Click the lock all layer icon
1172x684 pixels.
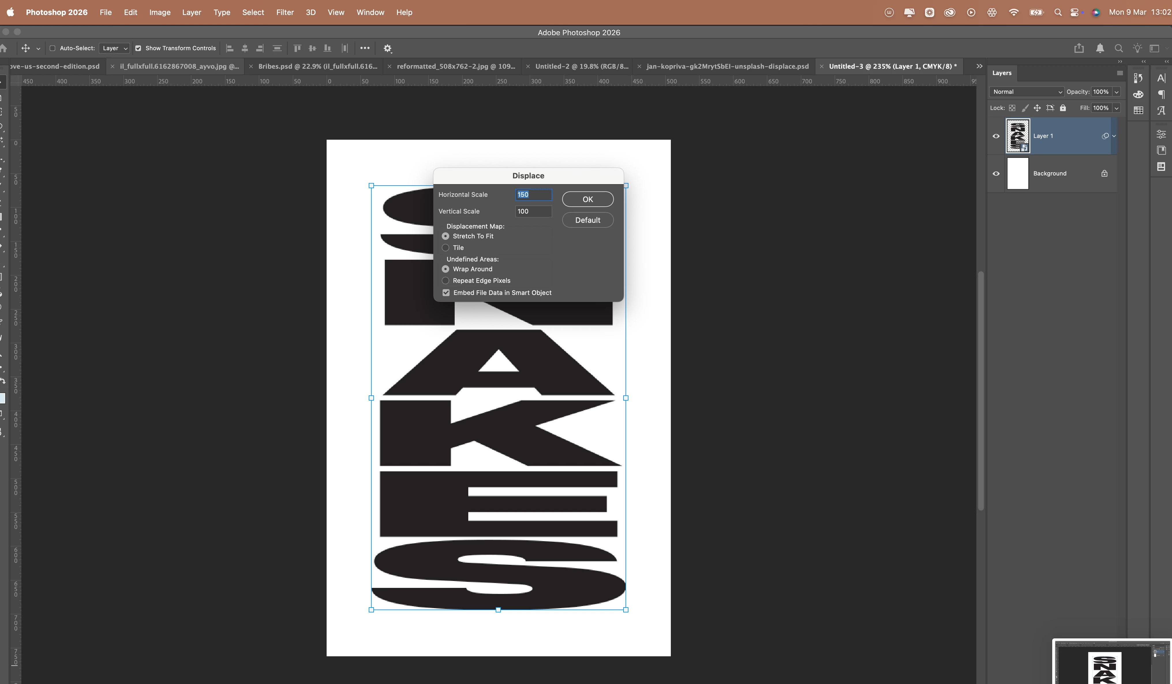(x=1063, y=108)
